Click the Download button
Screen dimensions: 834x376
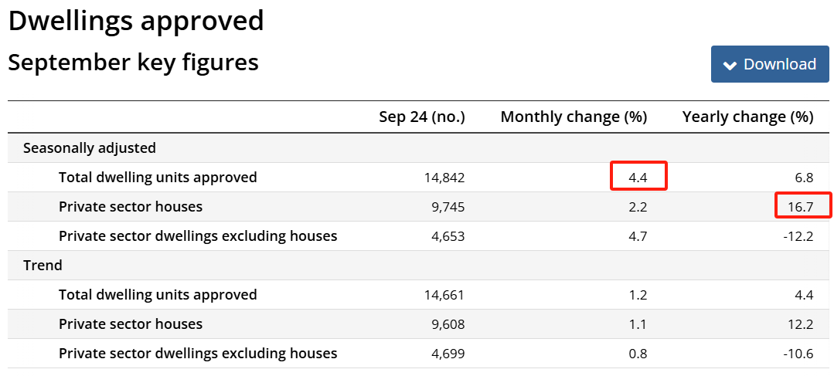click(x=770, y=64)
